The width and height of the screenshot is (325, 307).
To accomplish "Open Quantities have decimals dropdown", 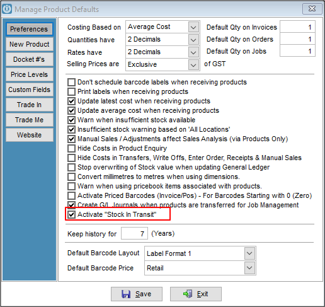I will coord(193,40).
